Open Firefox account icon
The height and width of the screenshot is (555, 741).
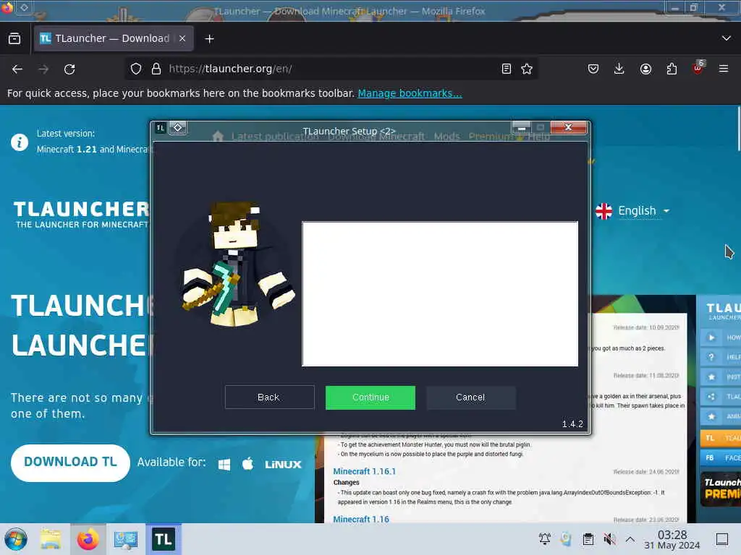[645, 69]
